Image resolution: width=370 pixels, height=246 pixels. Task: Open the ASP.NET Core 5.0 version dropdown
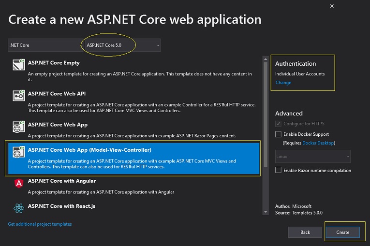(123, 45)
